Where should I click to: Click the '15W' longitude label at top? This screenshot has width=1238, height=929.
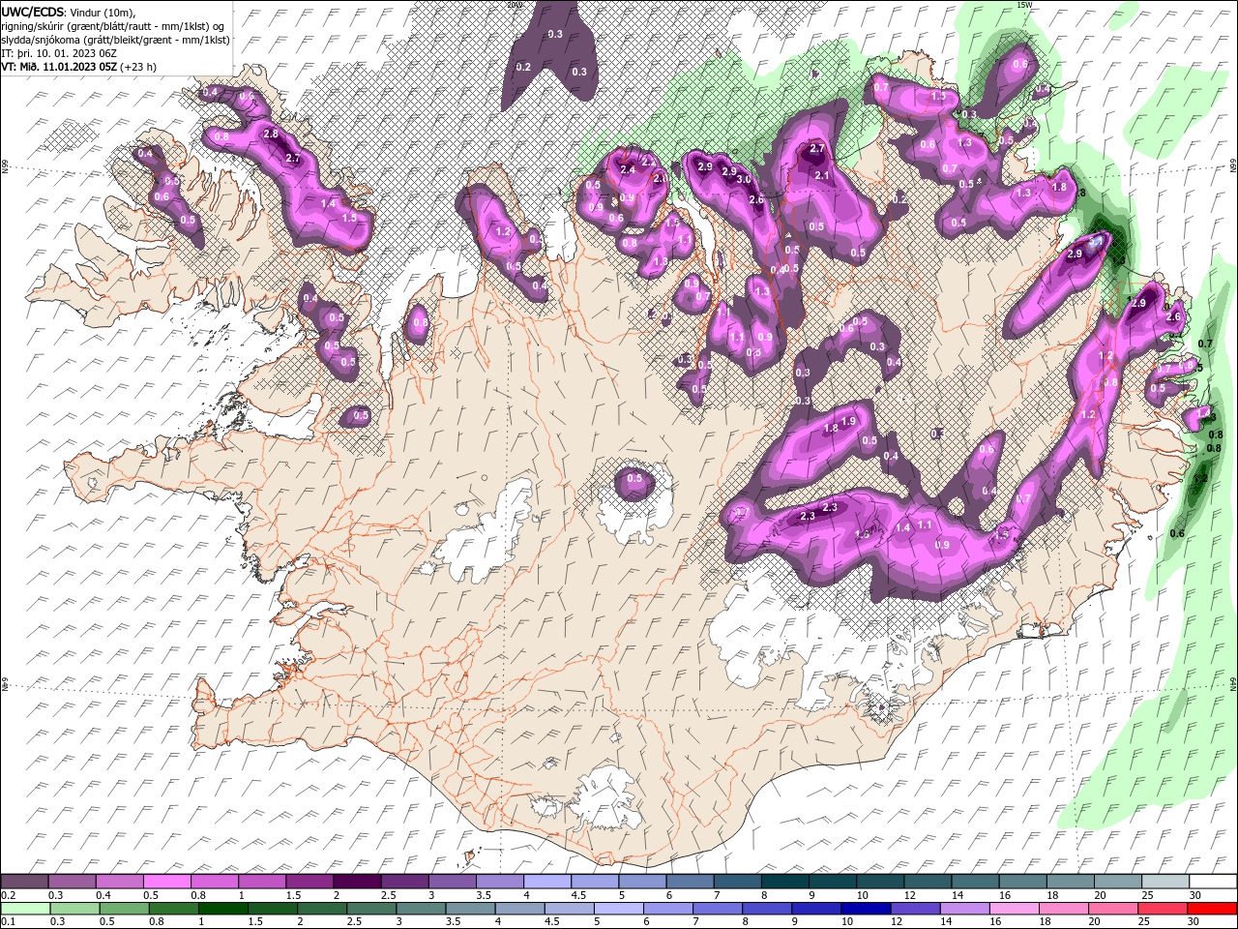pyautogui.click(x=1024, y=5)
